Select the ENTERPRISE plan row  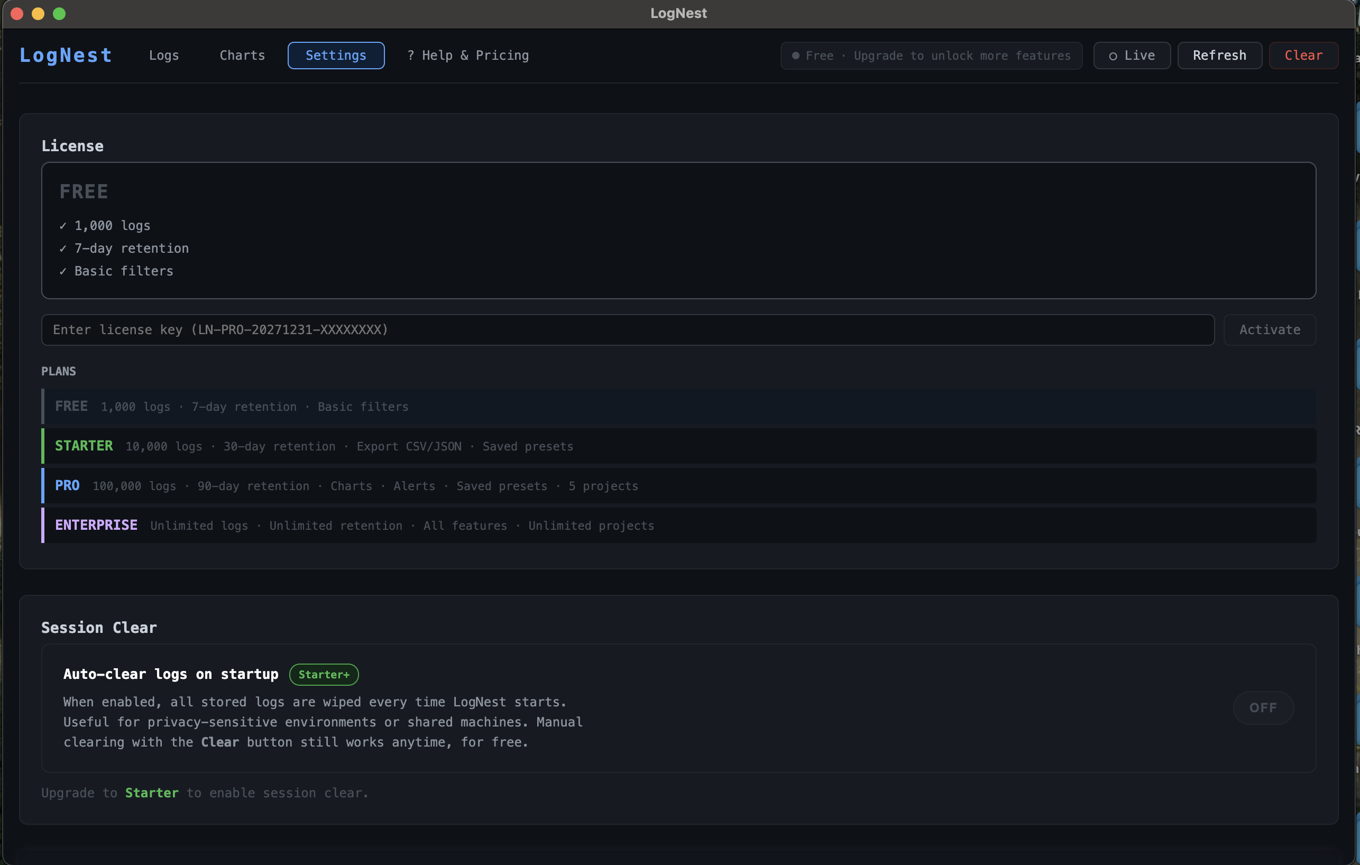(679, 525)
